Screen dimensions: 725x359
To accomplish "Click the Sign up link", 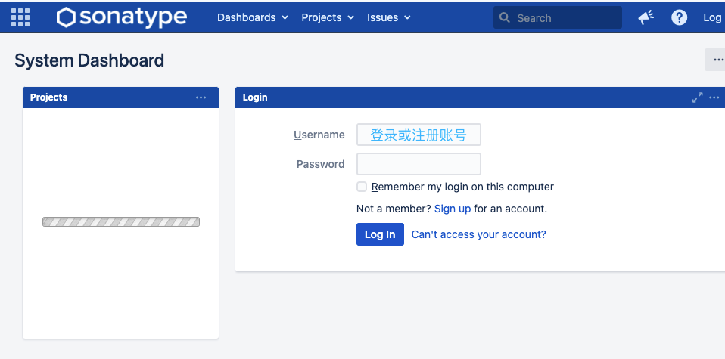I will pyautogui.click(x=453, y=209).
